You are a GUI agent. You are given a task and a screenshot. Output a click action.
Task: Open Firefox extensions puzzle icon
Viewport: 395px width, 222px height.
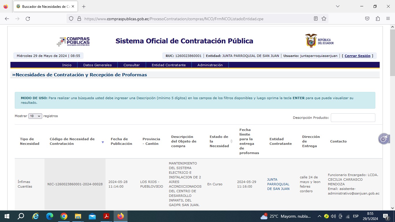(378, 19)
